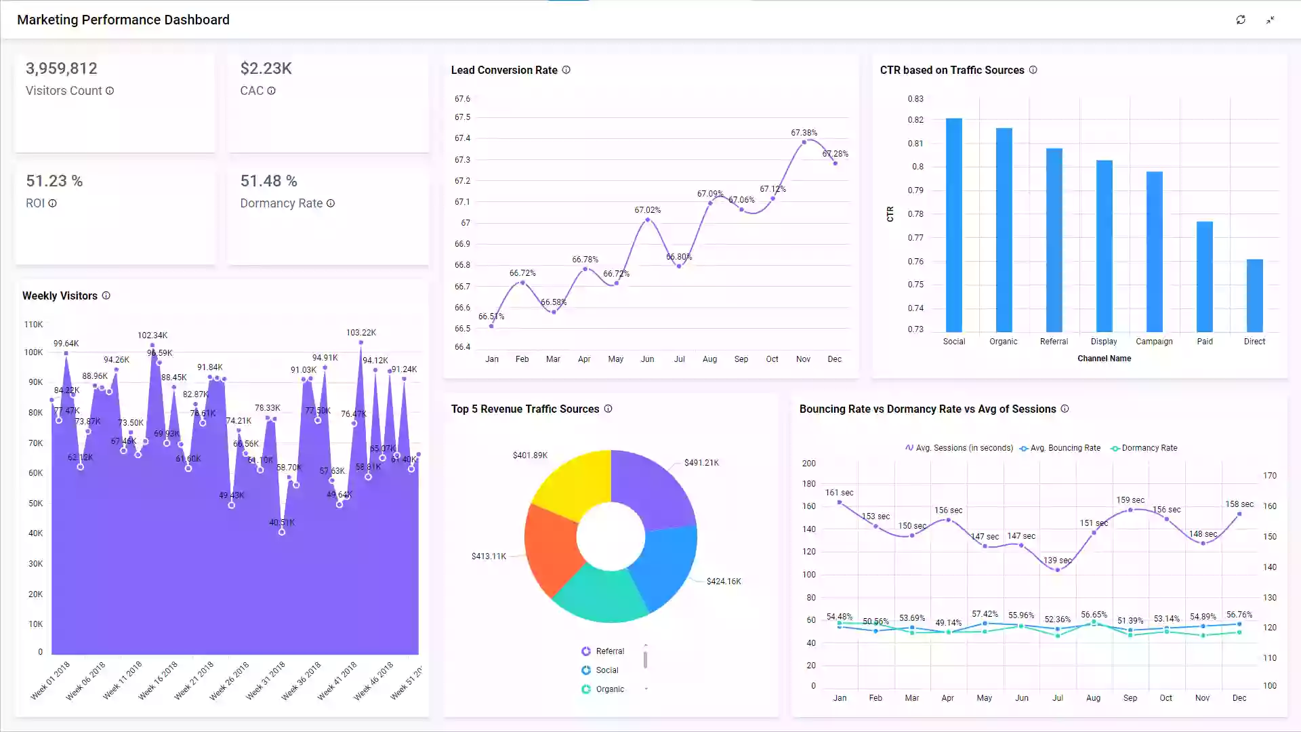
Task: Click pie legend scroll down arrow
Action: tap(646, 689)
